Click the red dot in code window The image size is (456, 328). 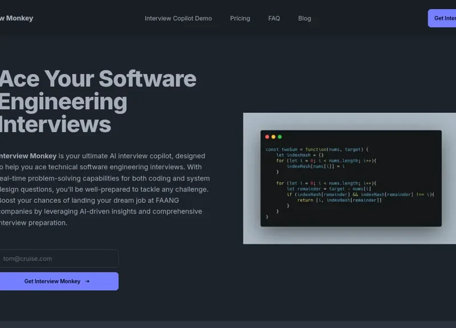pos(267,137)
